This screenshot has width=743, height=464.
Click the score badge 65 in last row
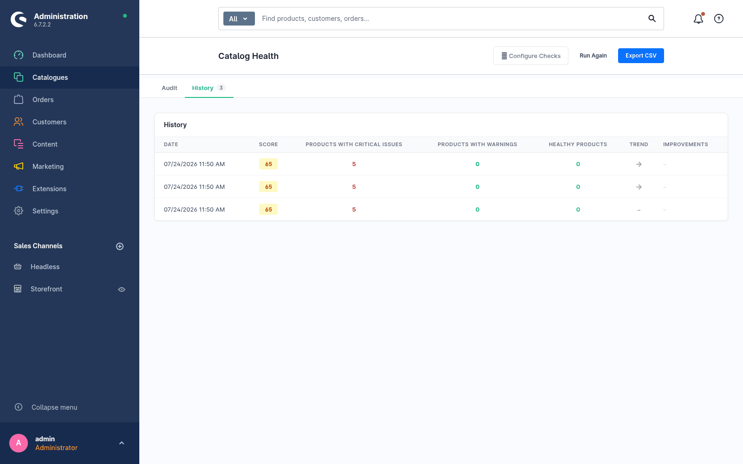click(x=268, y=210)
